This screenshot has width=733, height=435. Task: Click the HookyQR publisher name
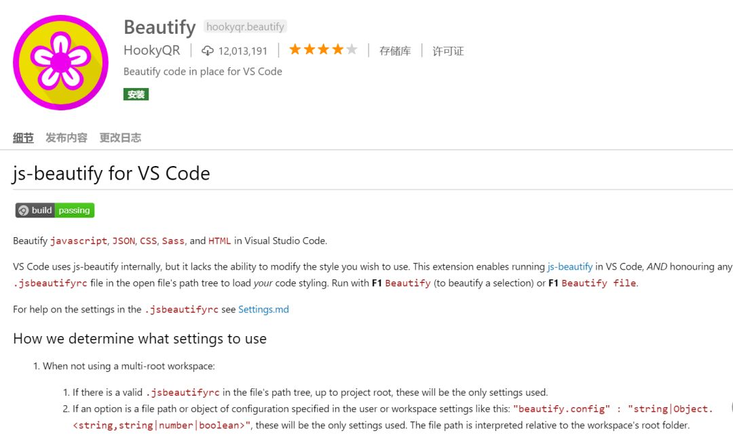(152, 51)
